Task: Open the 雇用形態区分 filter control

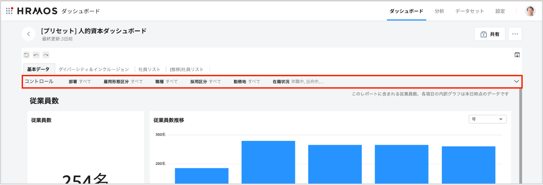Action: click(x=123, y=81)
